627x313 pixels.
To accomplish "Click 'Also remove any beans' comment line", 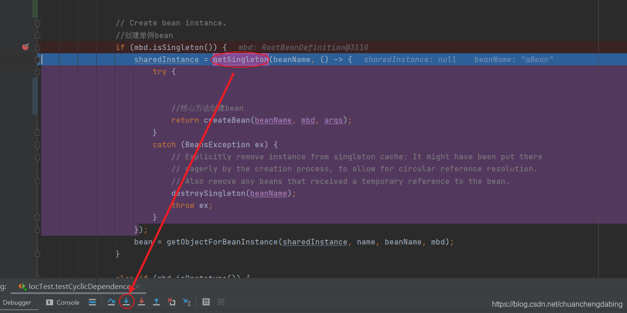I will point(341,181).
